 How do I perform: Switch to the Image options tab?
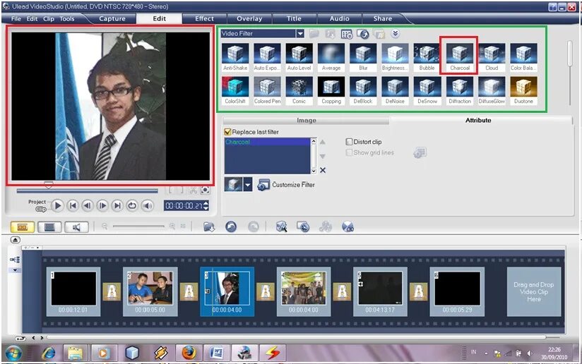coord(307,121)
